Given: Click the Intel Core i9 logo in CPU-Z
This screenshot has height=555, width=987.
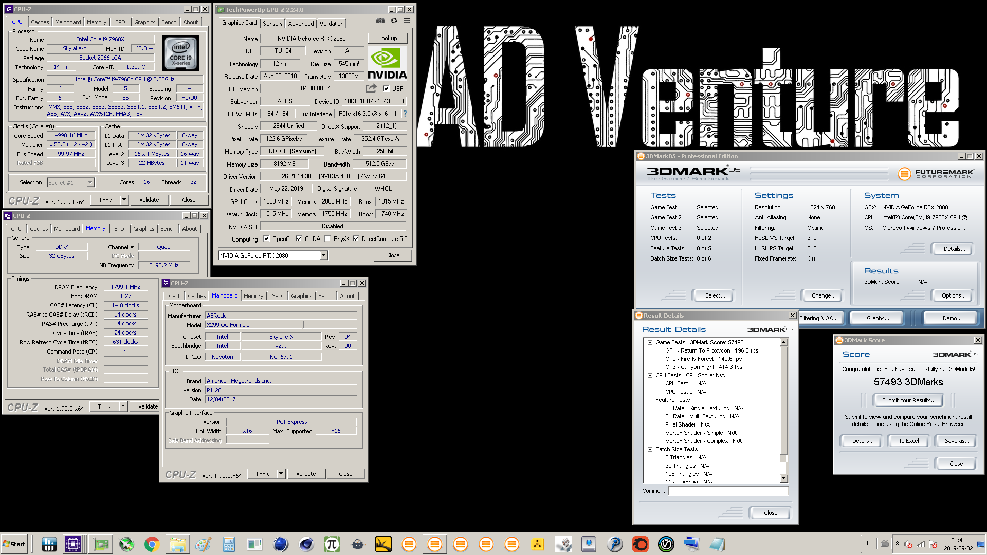Looking at the screenshot, I should click(180, 53).
